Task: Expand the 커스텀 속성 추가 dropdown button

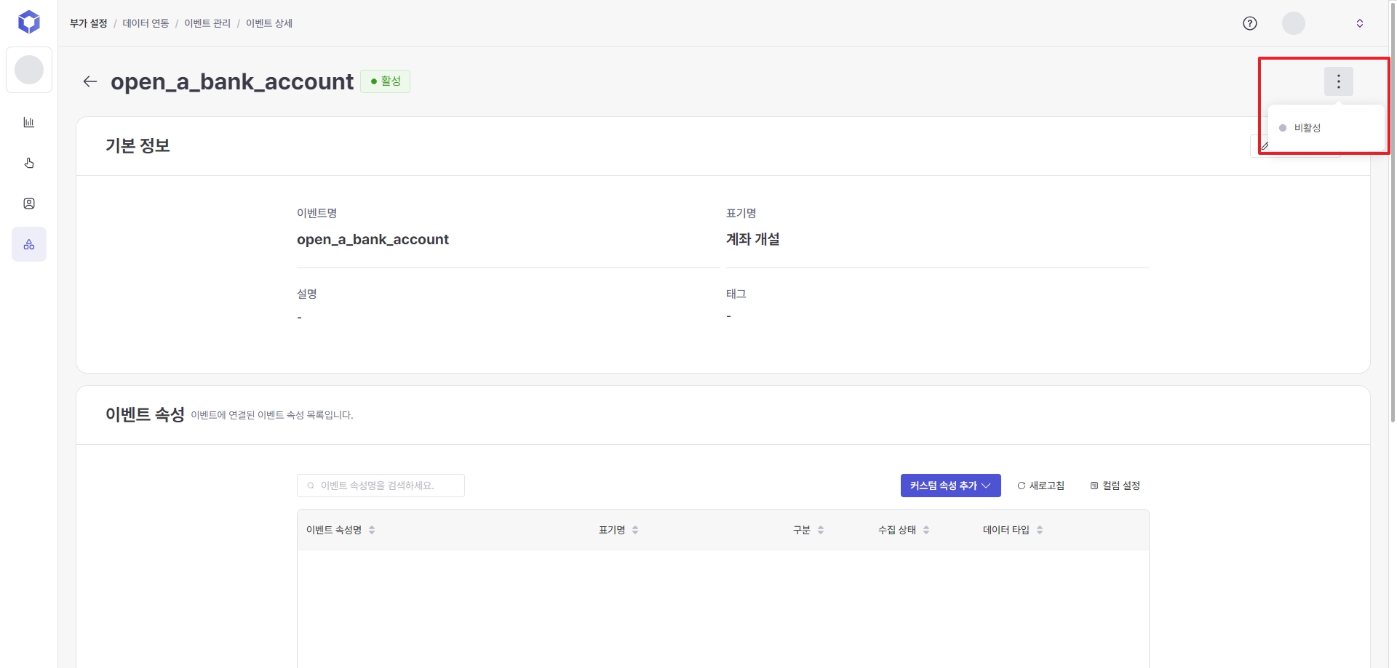Action: (950, 486)
